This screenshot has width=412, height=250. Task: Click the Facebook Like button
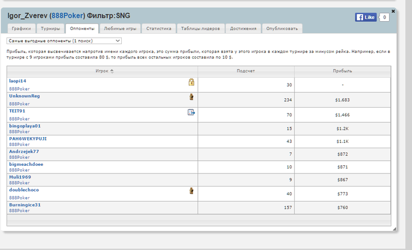click(366, 17)
